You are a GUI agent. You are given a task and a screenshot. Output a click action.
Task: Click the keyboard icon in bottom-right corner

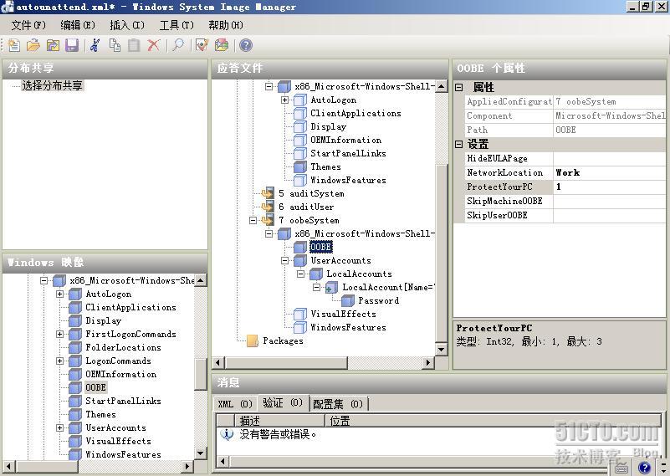pos(621,468)
